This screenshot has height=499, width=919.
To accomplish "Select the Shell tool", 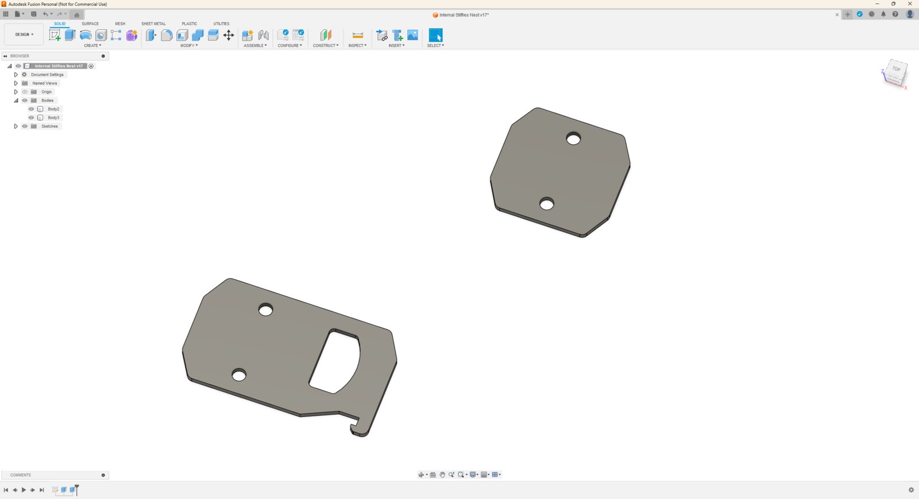I will [x=182, y=35].
